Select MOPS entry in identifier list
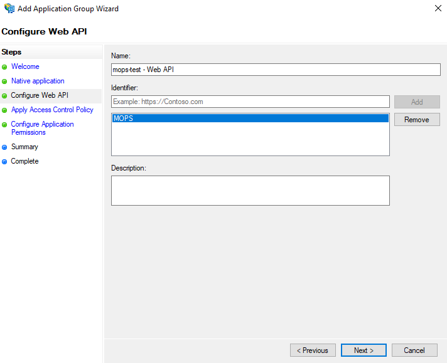 tap(250, 118)
